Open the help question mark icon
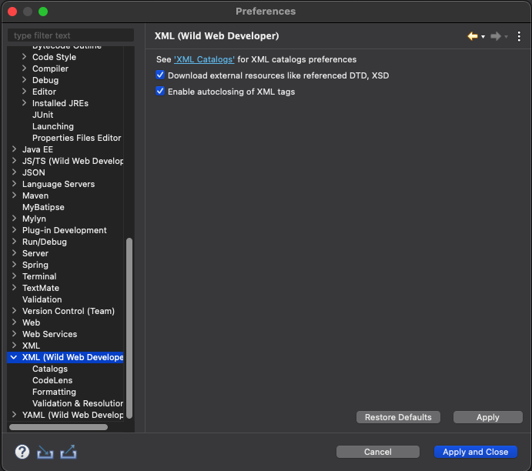Screen dimensions: 532x471 click(x=22, y=452)
